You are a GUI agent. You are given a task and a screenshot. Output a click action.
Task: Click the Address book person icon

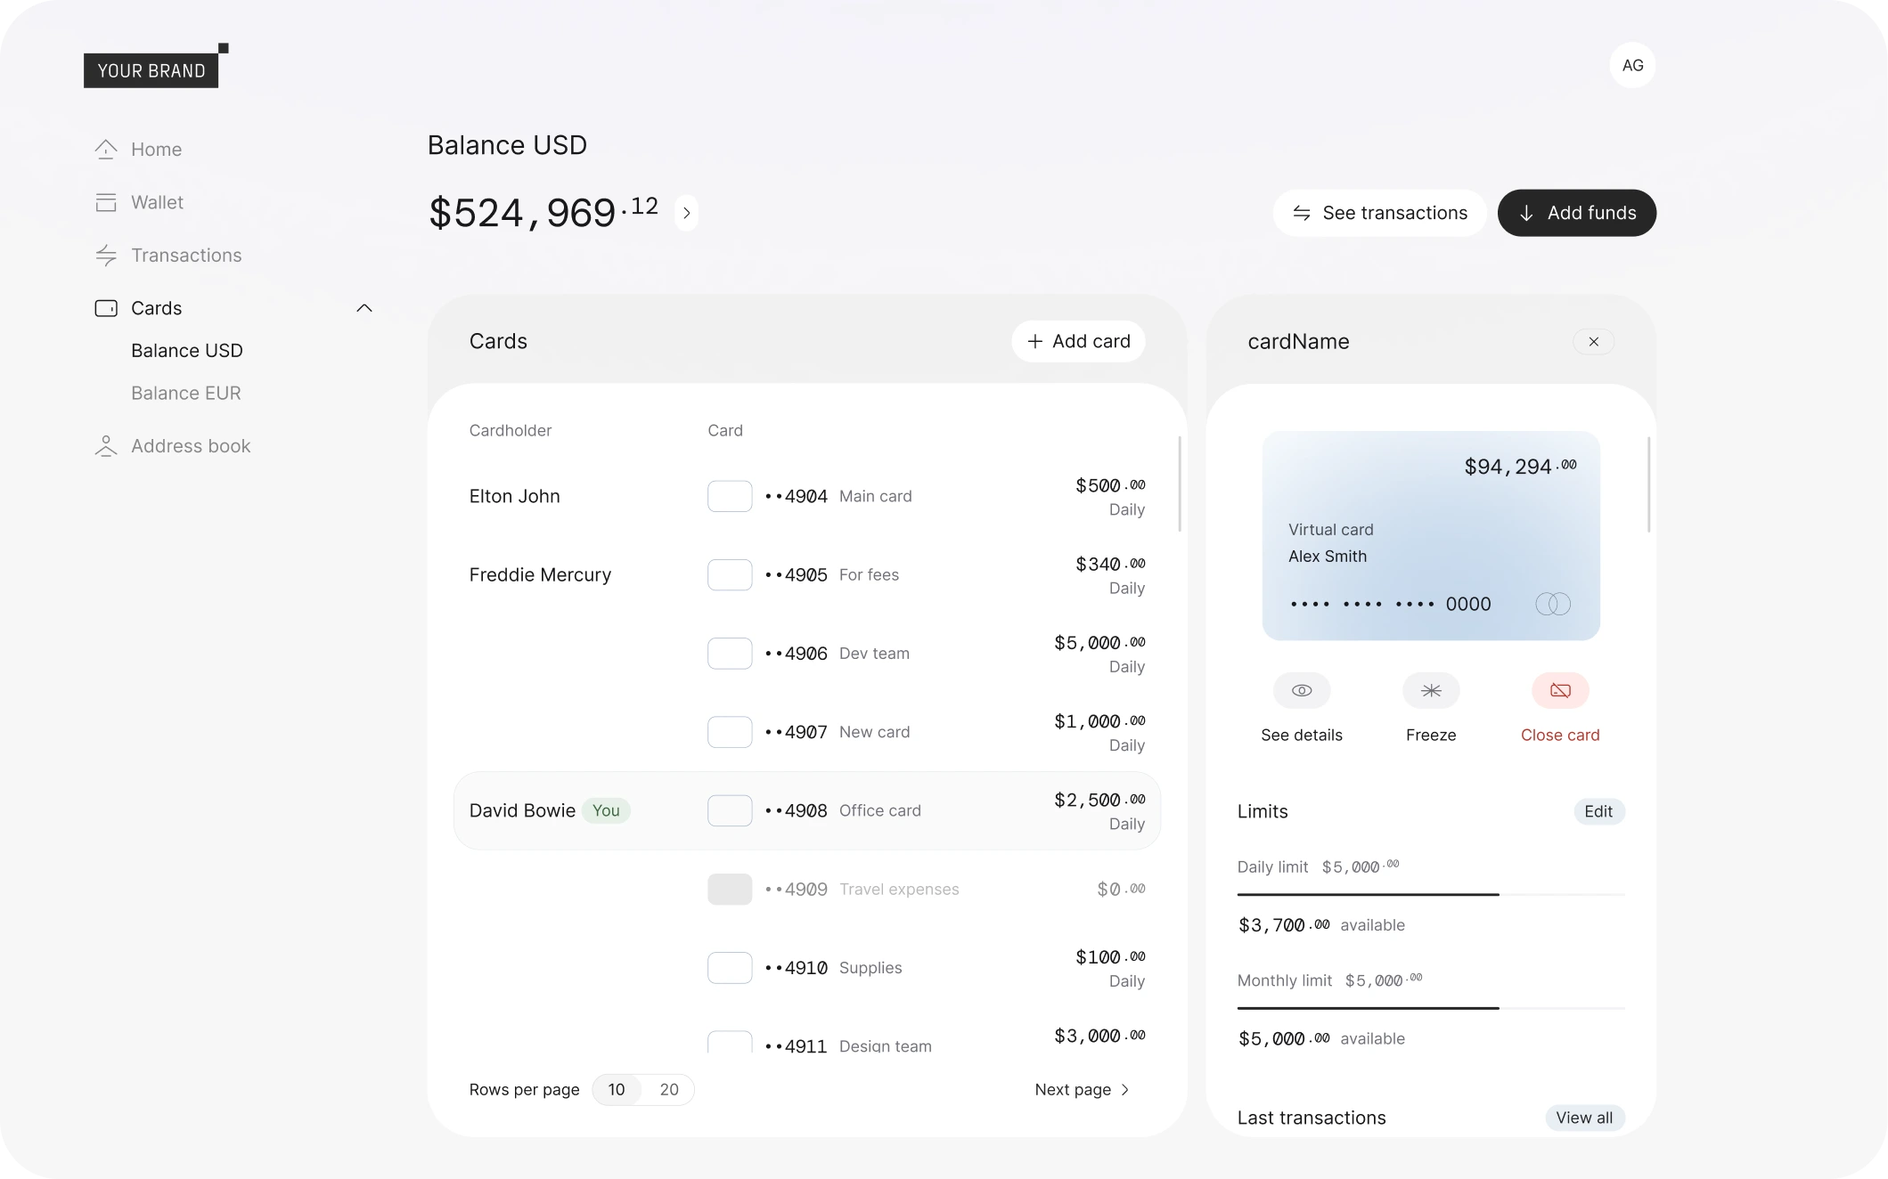(x=106, y=446)
